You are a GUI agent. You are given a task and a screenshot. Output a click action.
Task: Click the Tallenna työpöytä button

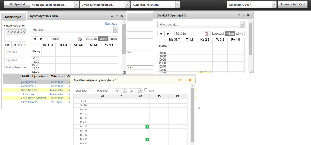(x=293, y=5)
